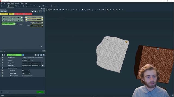Click the arrow next to Image Set2 field
174x97 pixels.
coord(43,65)
